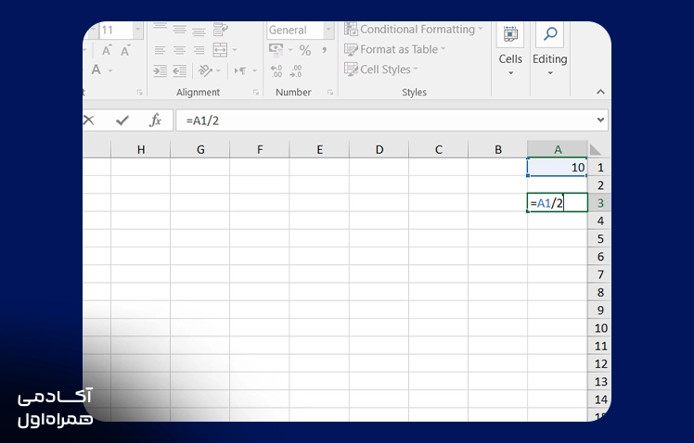Open the Orientation dropdown arrow

218,70
